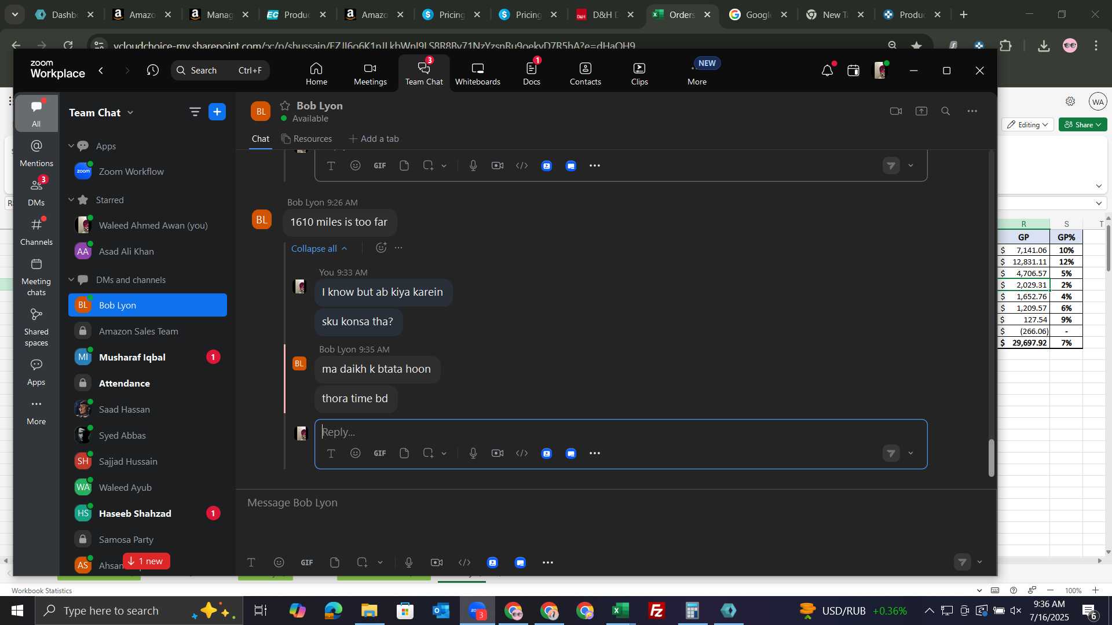Open the chat list filter icon
This screenshot has height=625, width=1112.
point(195,112)
